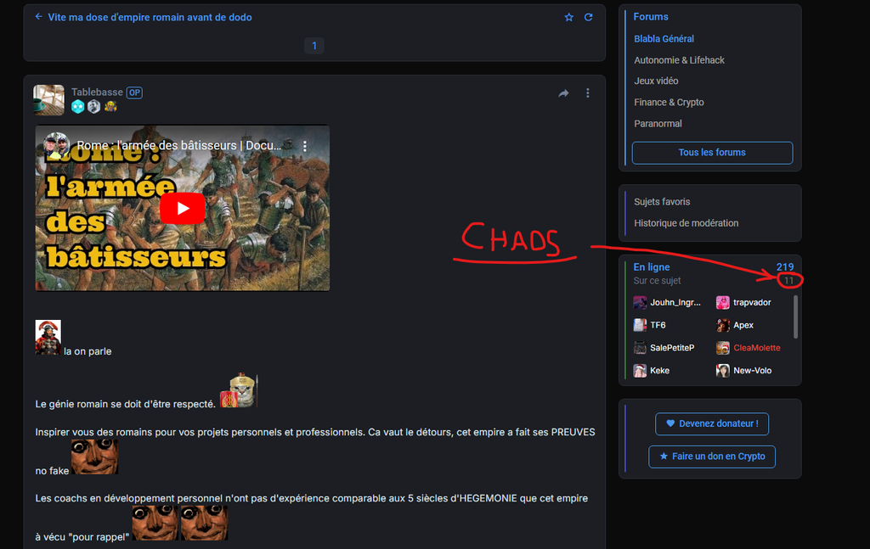Open Jouhn_Ingr... user profile
This screenshot has height=549, width=870.
(x=675, y=302)
